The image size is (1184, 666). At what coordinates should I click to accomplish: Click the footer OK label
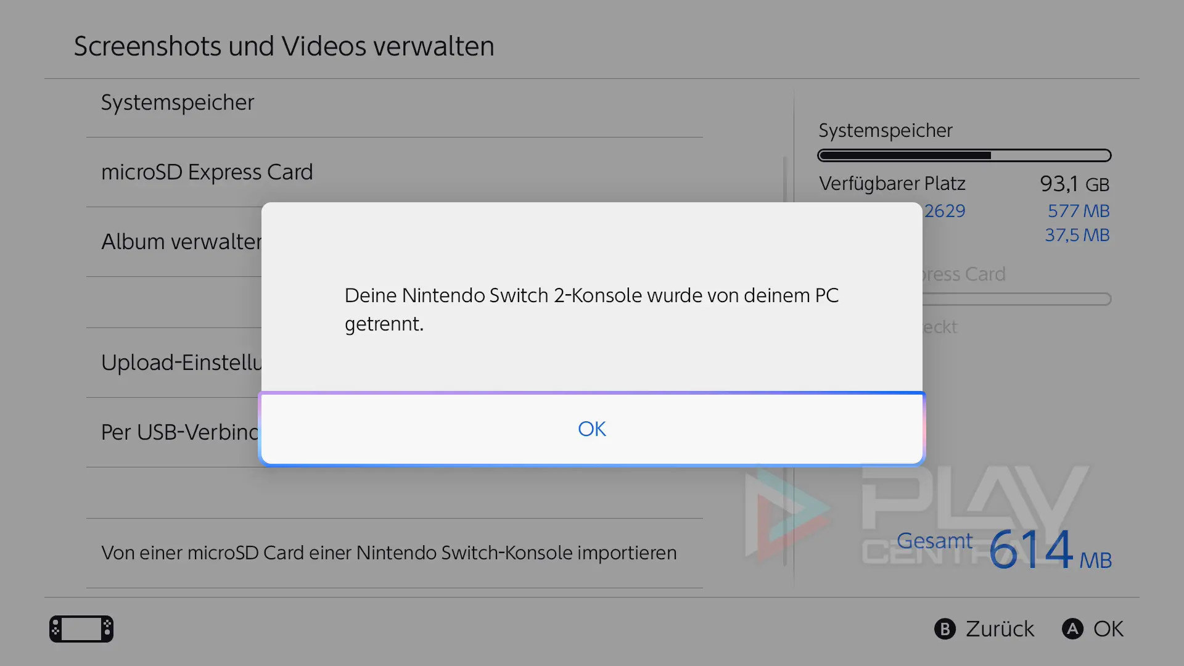(1108, 629)
